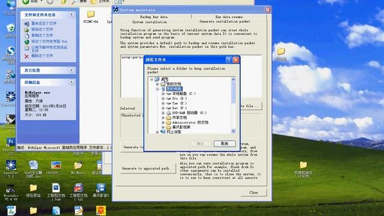
Task: Expand the 其它位置 panel chevron
Action: tap(71, 70)
